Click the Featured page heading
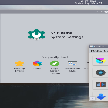The width and height of the screenshot is (108, 108). point(99,51)
